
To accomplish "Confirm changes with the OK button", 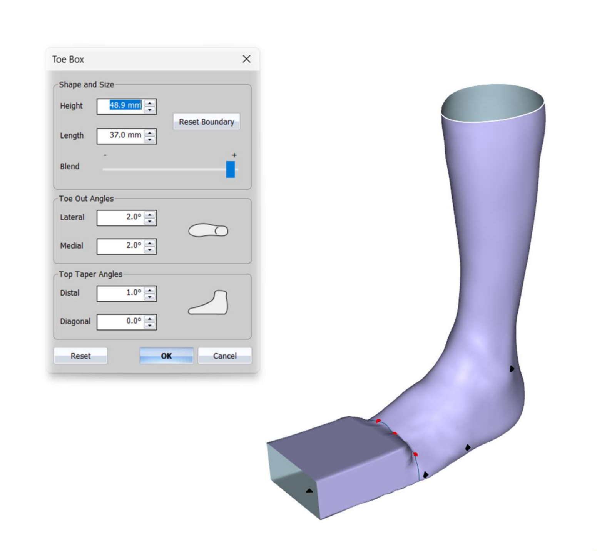I will pos(166,356).
